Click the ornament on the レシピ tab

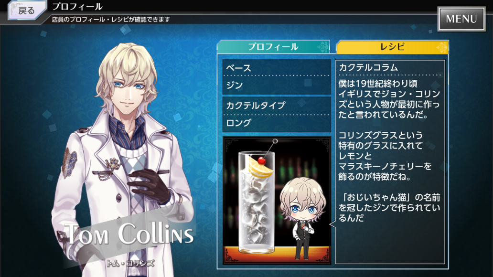pyautogui.click(x=442, y=47)
